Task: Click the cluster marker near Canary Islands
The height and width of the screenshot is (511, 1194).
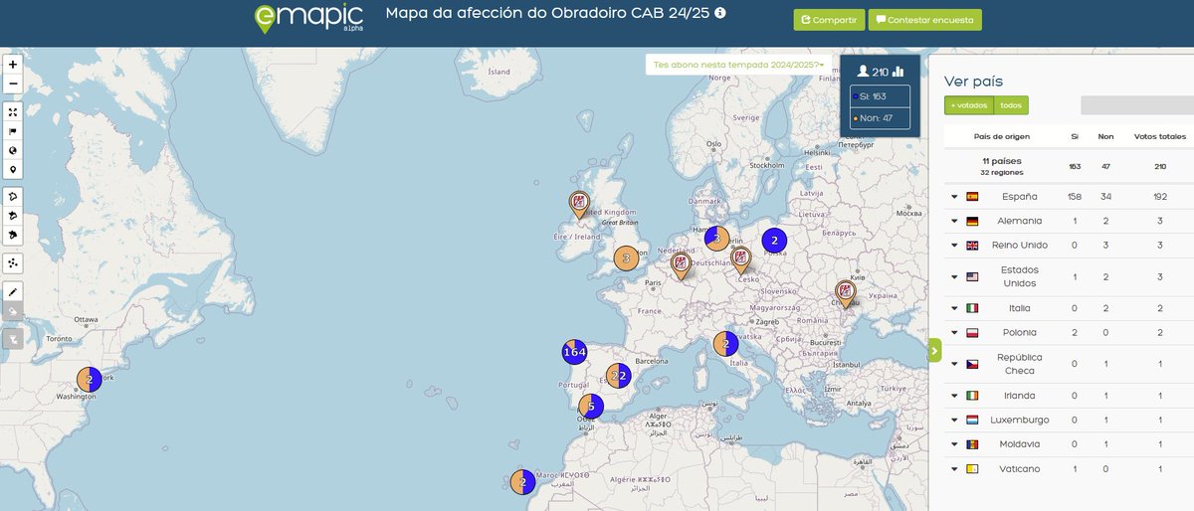Action: pos(523,482)
